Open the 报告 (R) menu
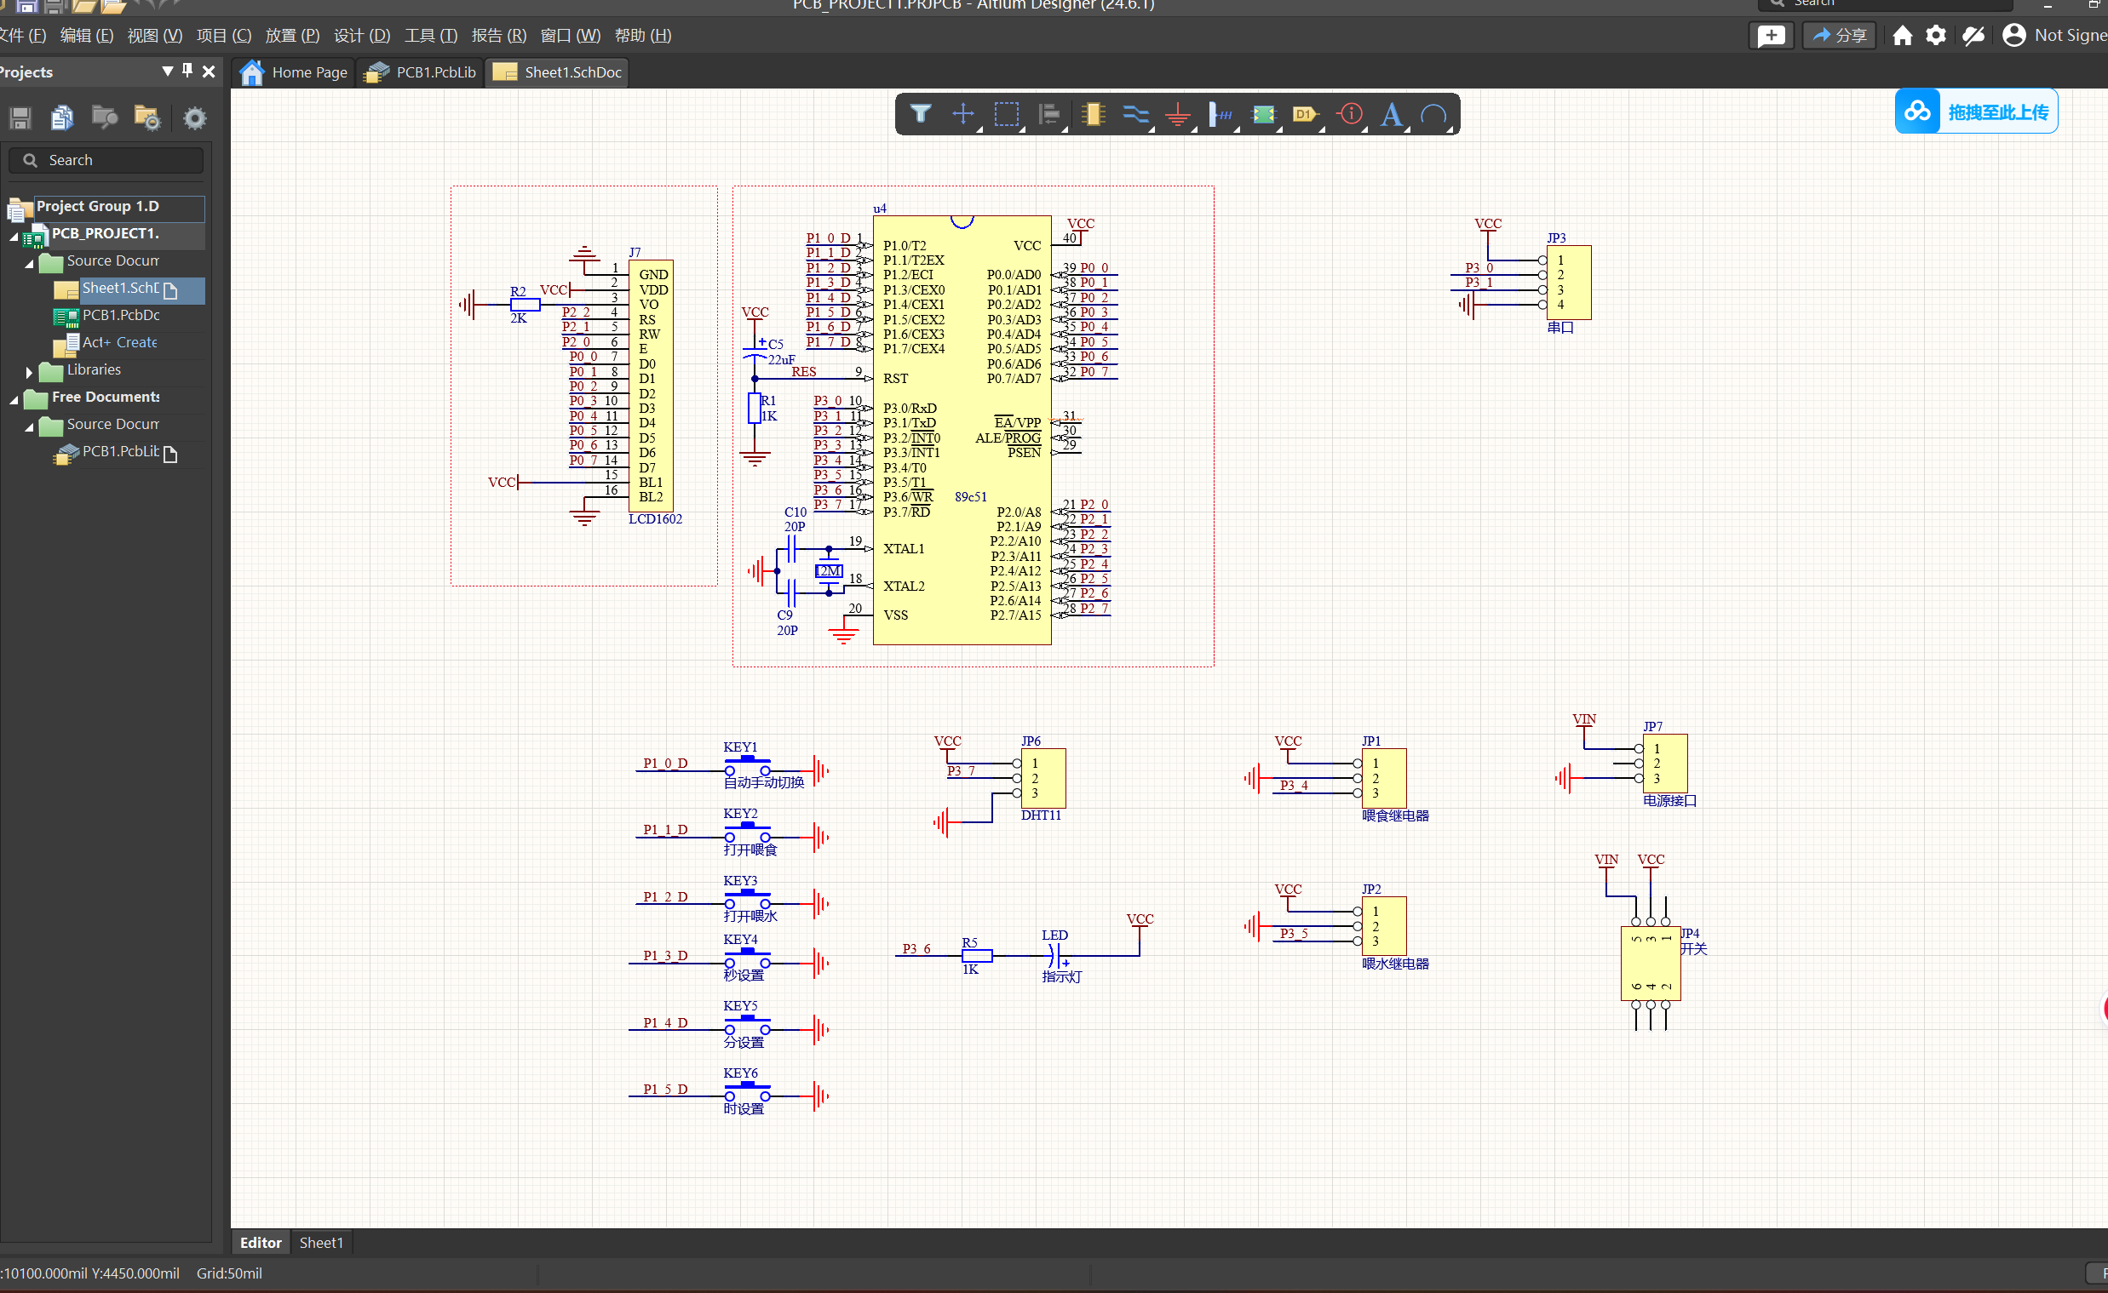Screen dimensions: 2108x1293 (x=499, y=36)
